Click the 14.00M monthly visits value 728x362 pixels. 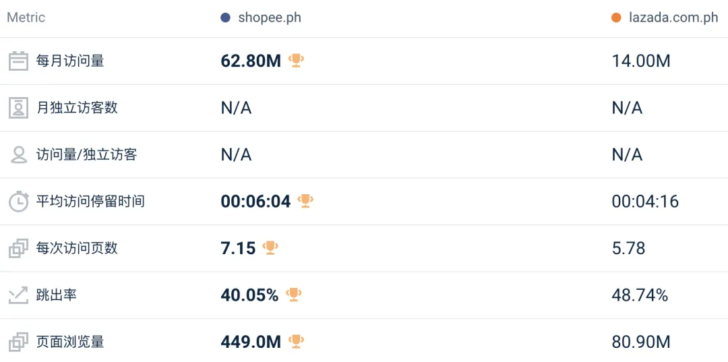(x=640, y=61)
